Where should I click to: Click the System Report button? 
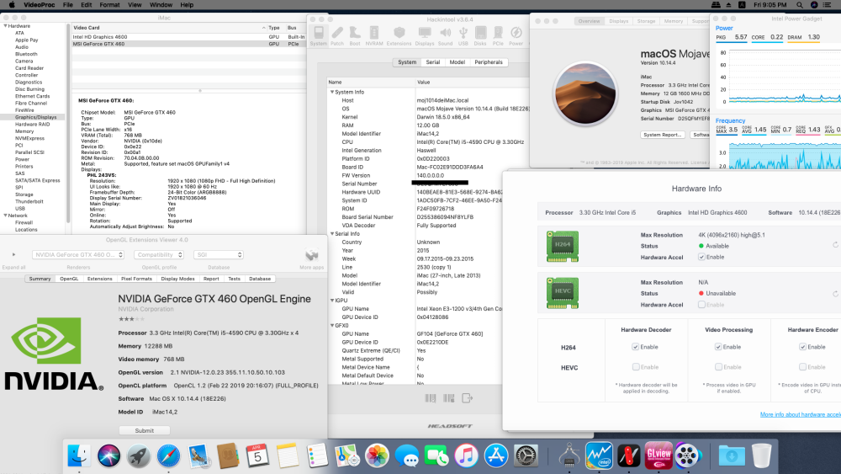663,135
